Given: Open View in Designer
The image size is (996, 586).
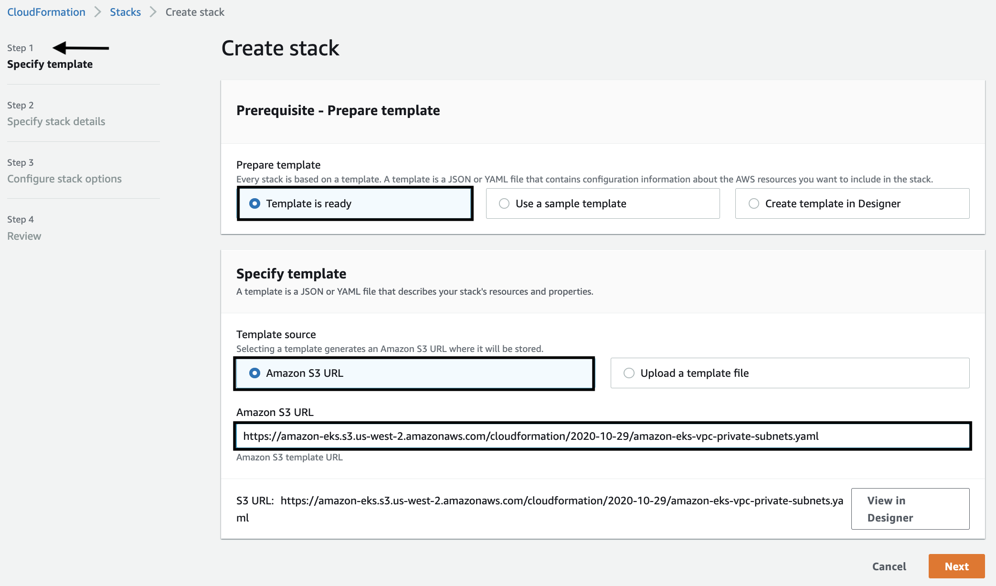Looking at the screenshot, I should click(x=910, y=509).
